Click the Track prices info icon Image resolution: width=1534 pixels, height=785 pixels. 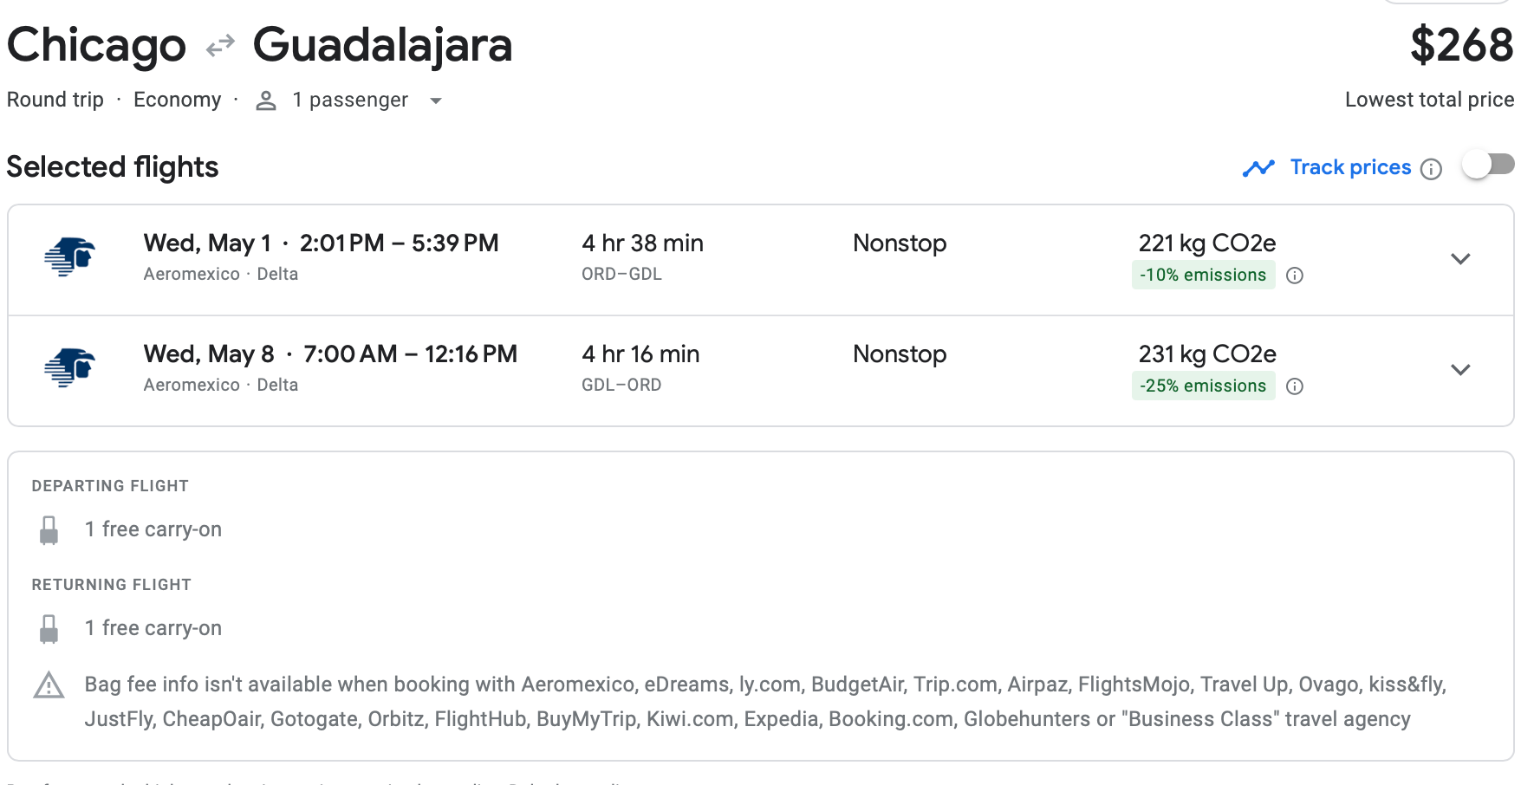click(x=1432, y=169)
